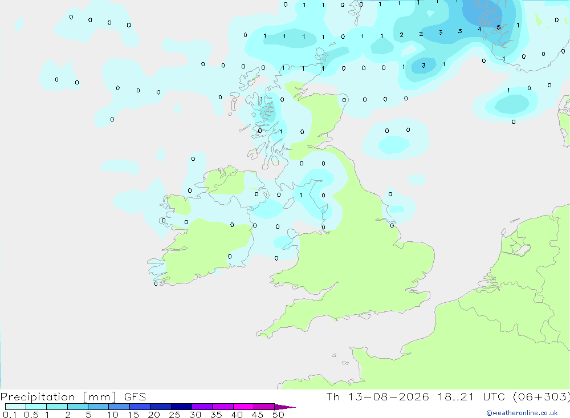Screen dimensions: 570x418
Task: Click legend scale label "45"
Action: click(258, 415)
